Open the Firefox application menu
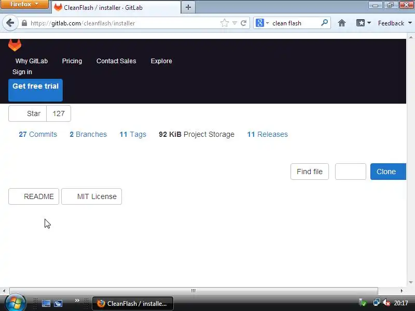415x311 pixels. point(24,4)
